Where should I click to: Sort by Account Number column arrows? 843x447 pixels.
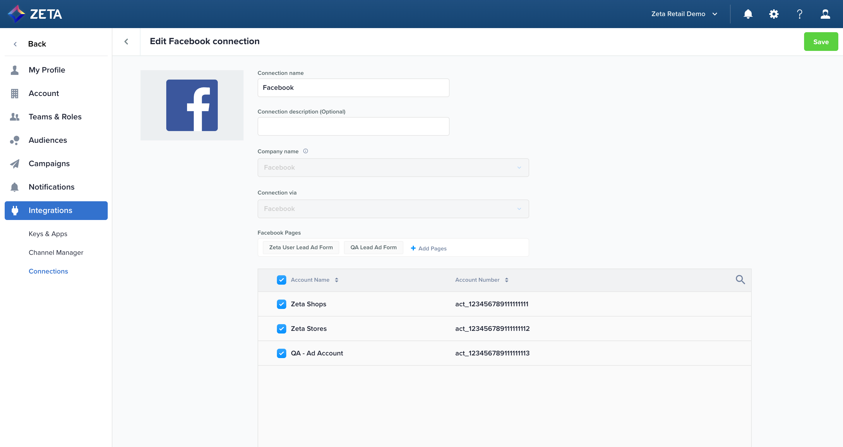point(506,280)
